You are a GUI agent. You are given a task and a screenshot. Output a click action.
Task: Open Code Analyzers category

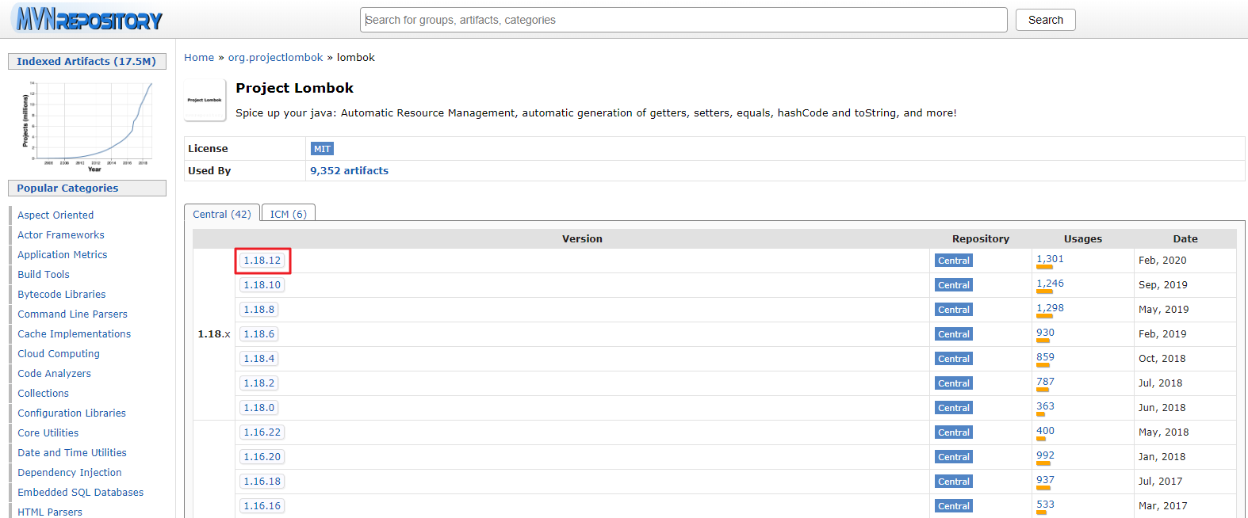tap(54, 374)
